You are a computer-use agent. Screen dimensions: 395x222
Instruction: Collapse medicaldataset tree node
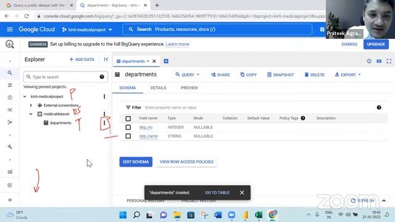31,114
